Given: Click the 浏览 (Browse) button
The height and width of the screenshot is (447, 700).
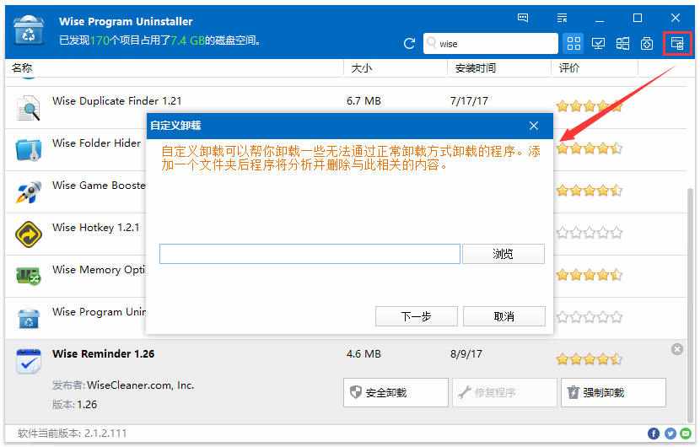Looking at the screenshot, I should (x=503, y=254).
